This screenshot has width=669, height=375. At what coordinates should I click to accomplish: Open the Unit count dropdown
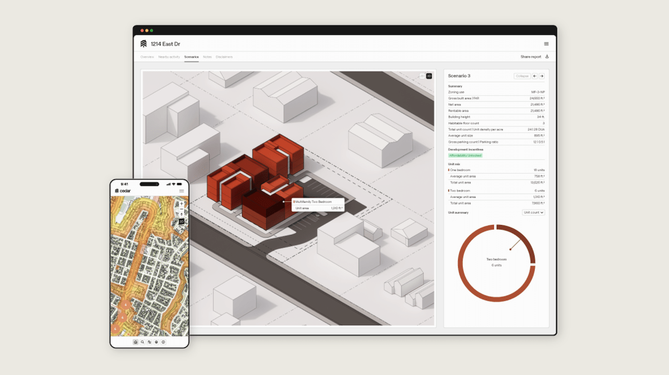click(533, 213)
